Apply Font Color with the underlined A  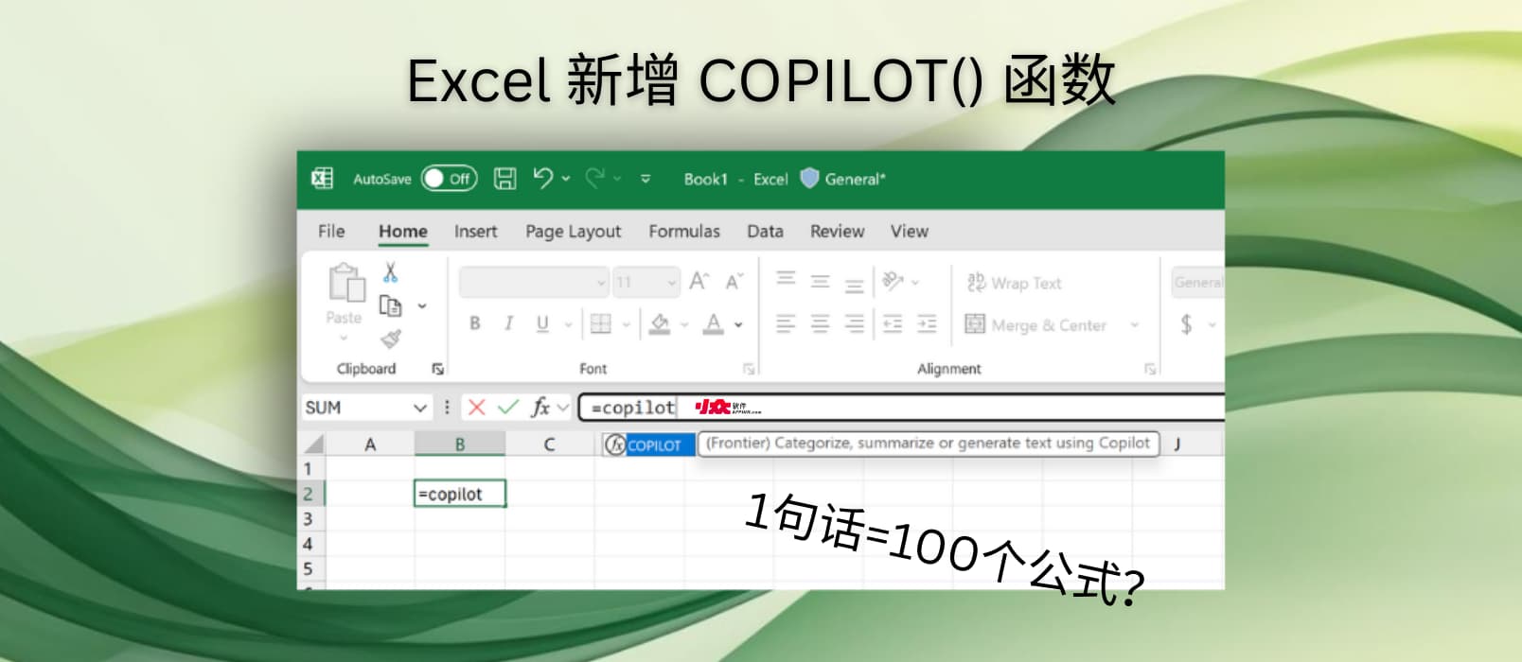click(x=714, y=323)
